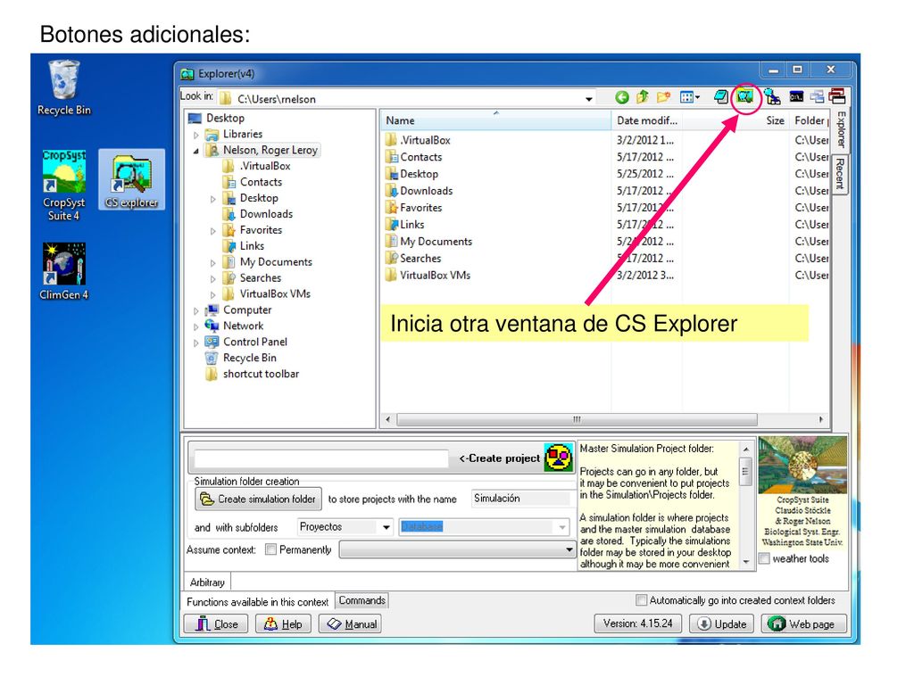
Task: Go up one folder level
Action: point(643,97)
